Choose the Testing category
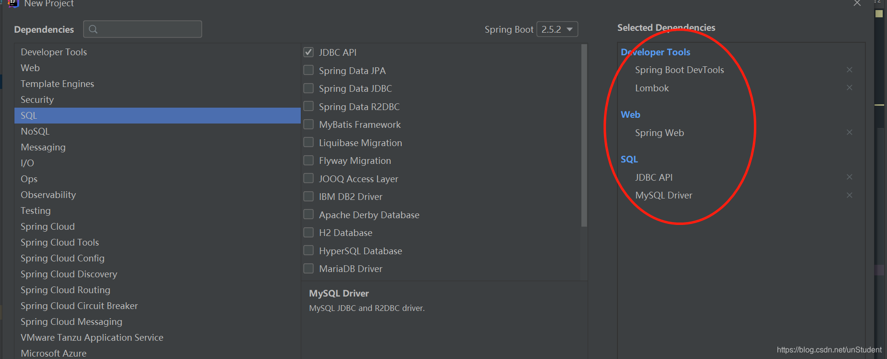The height and width of the screenshot is (359, 887). (158, 210)
